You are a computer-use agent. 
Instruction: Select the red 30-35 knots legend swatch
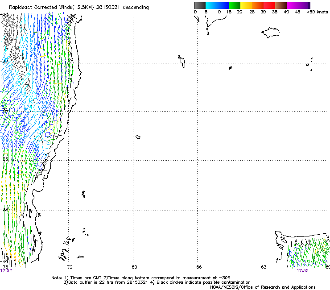269,5
